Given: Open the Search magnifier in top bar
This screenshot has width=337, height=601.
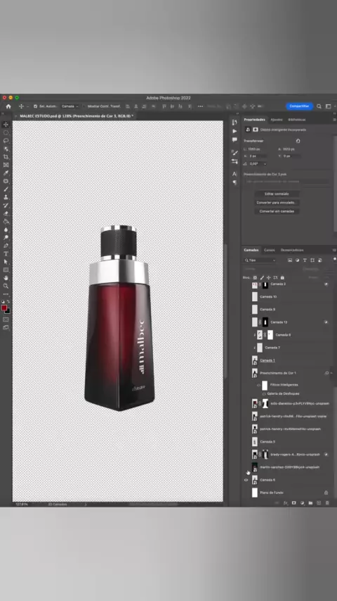Looking at the screenshot, I should coord(319,106).
